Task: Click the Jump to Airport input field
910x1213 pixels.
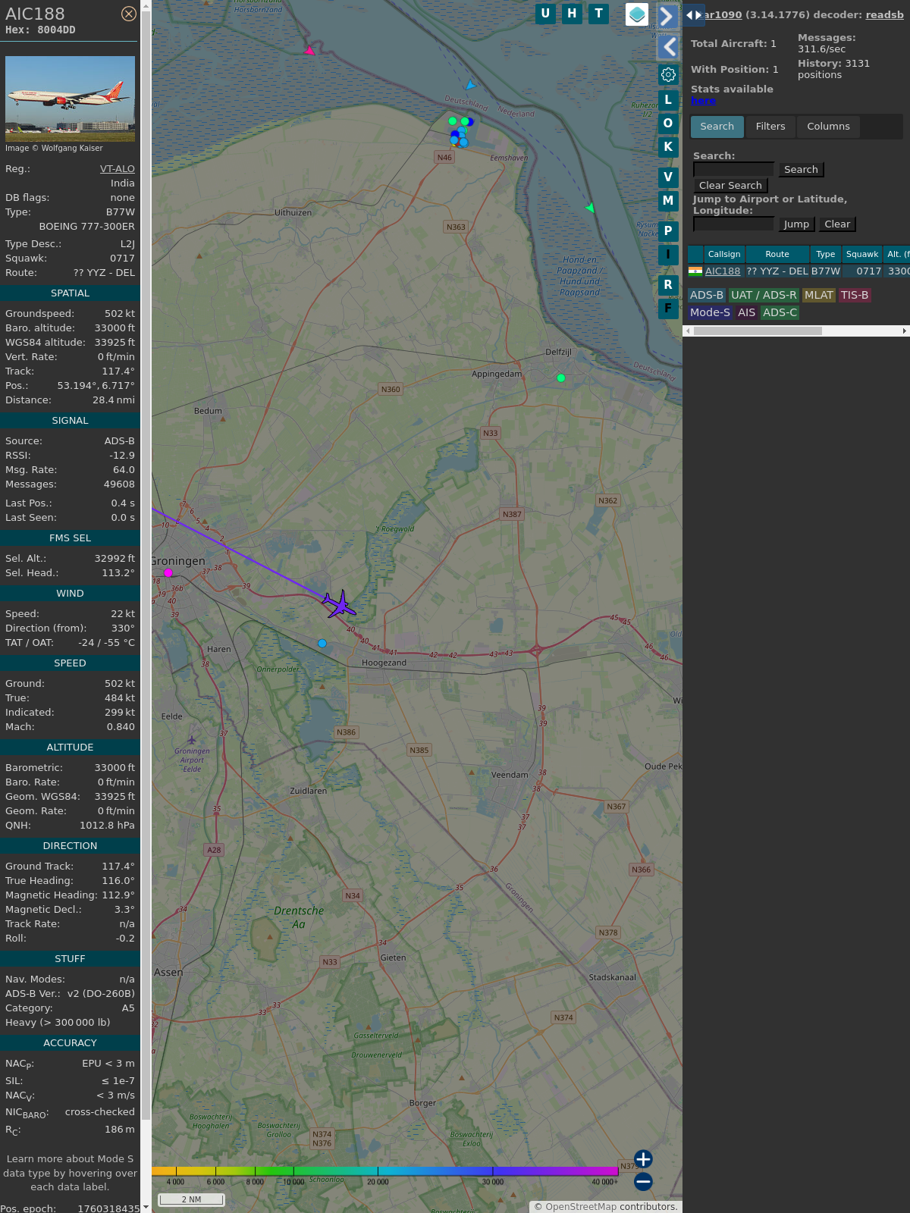Action: tap(733, 224)
